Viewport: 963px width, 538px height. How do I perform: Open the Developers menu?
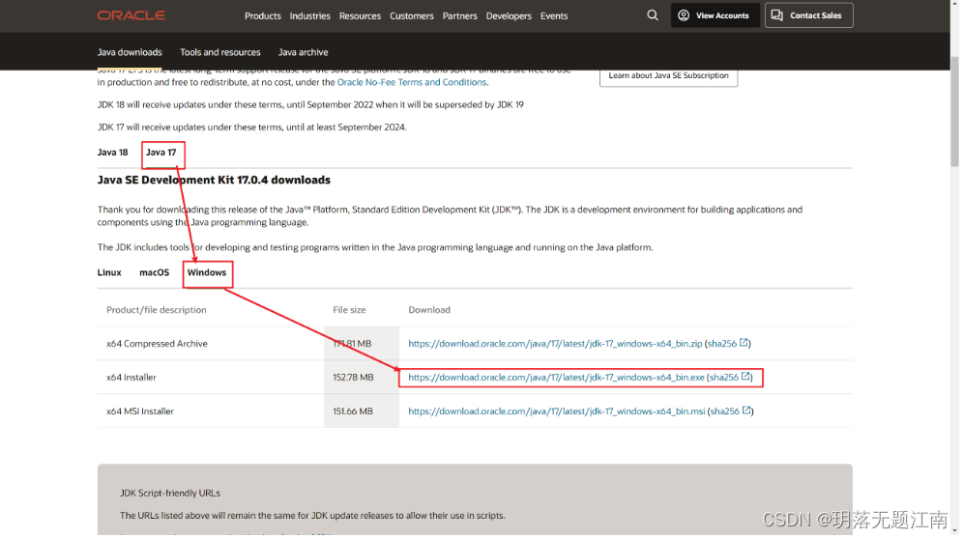[x=509, y=16]
